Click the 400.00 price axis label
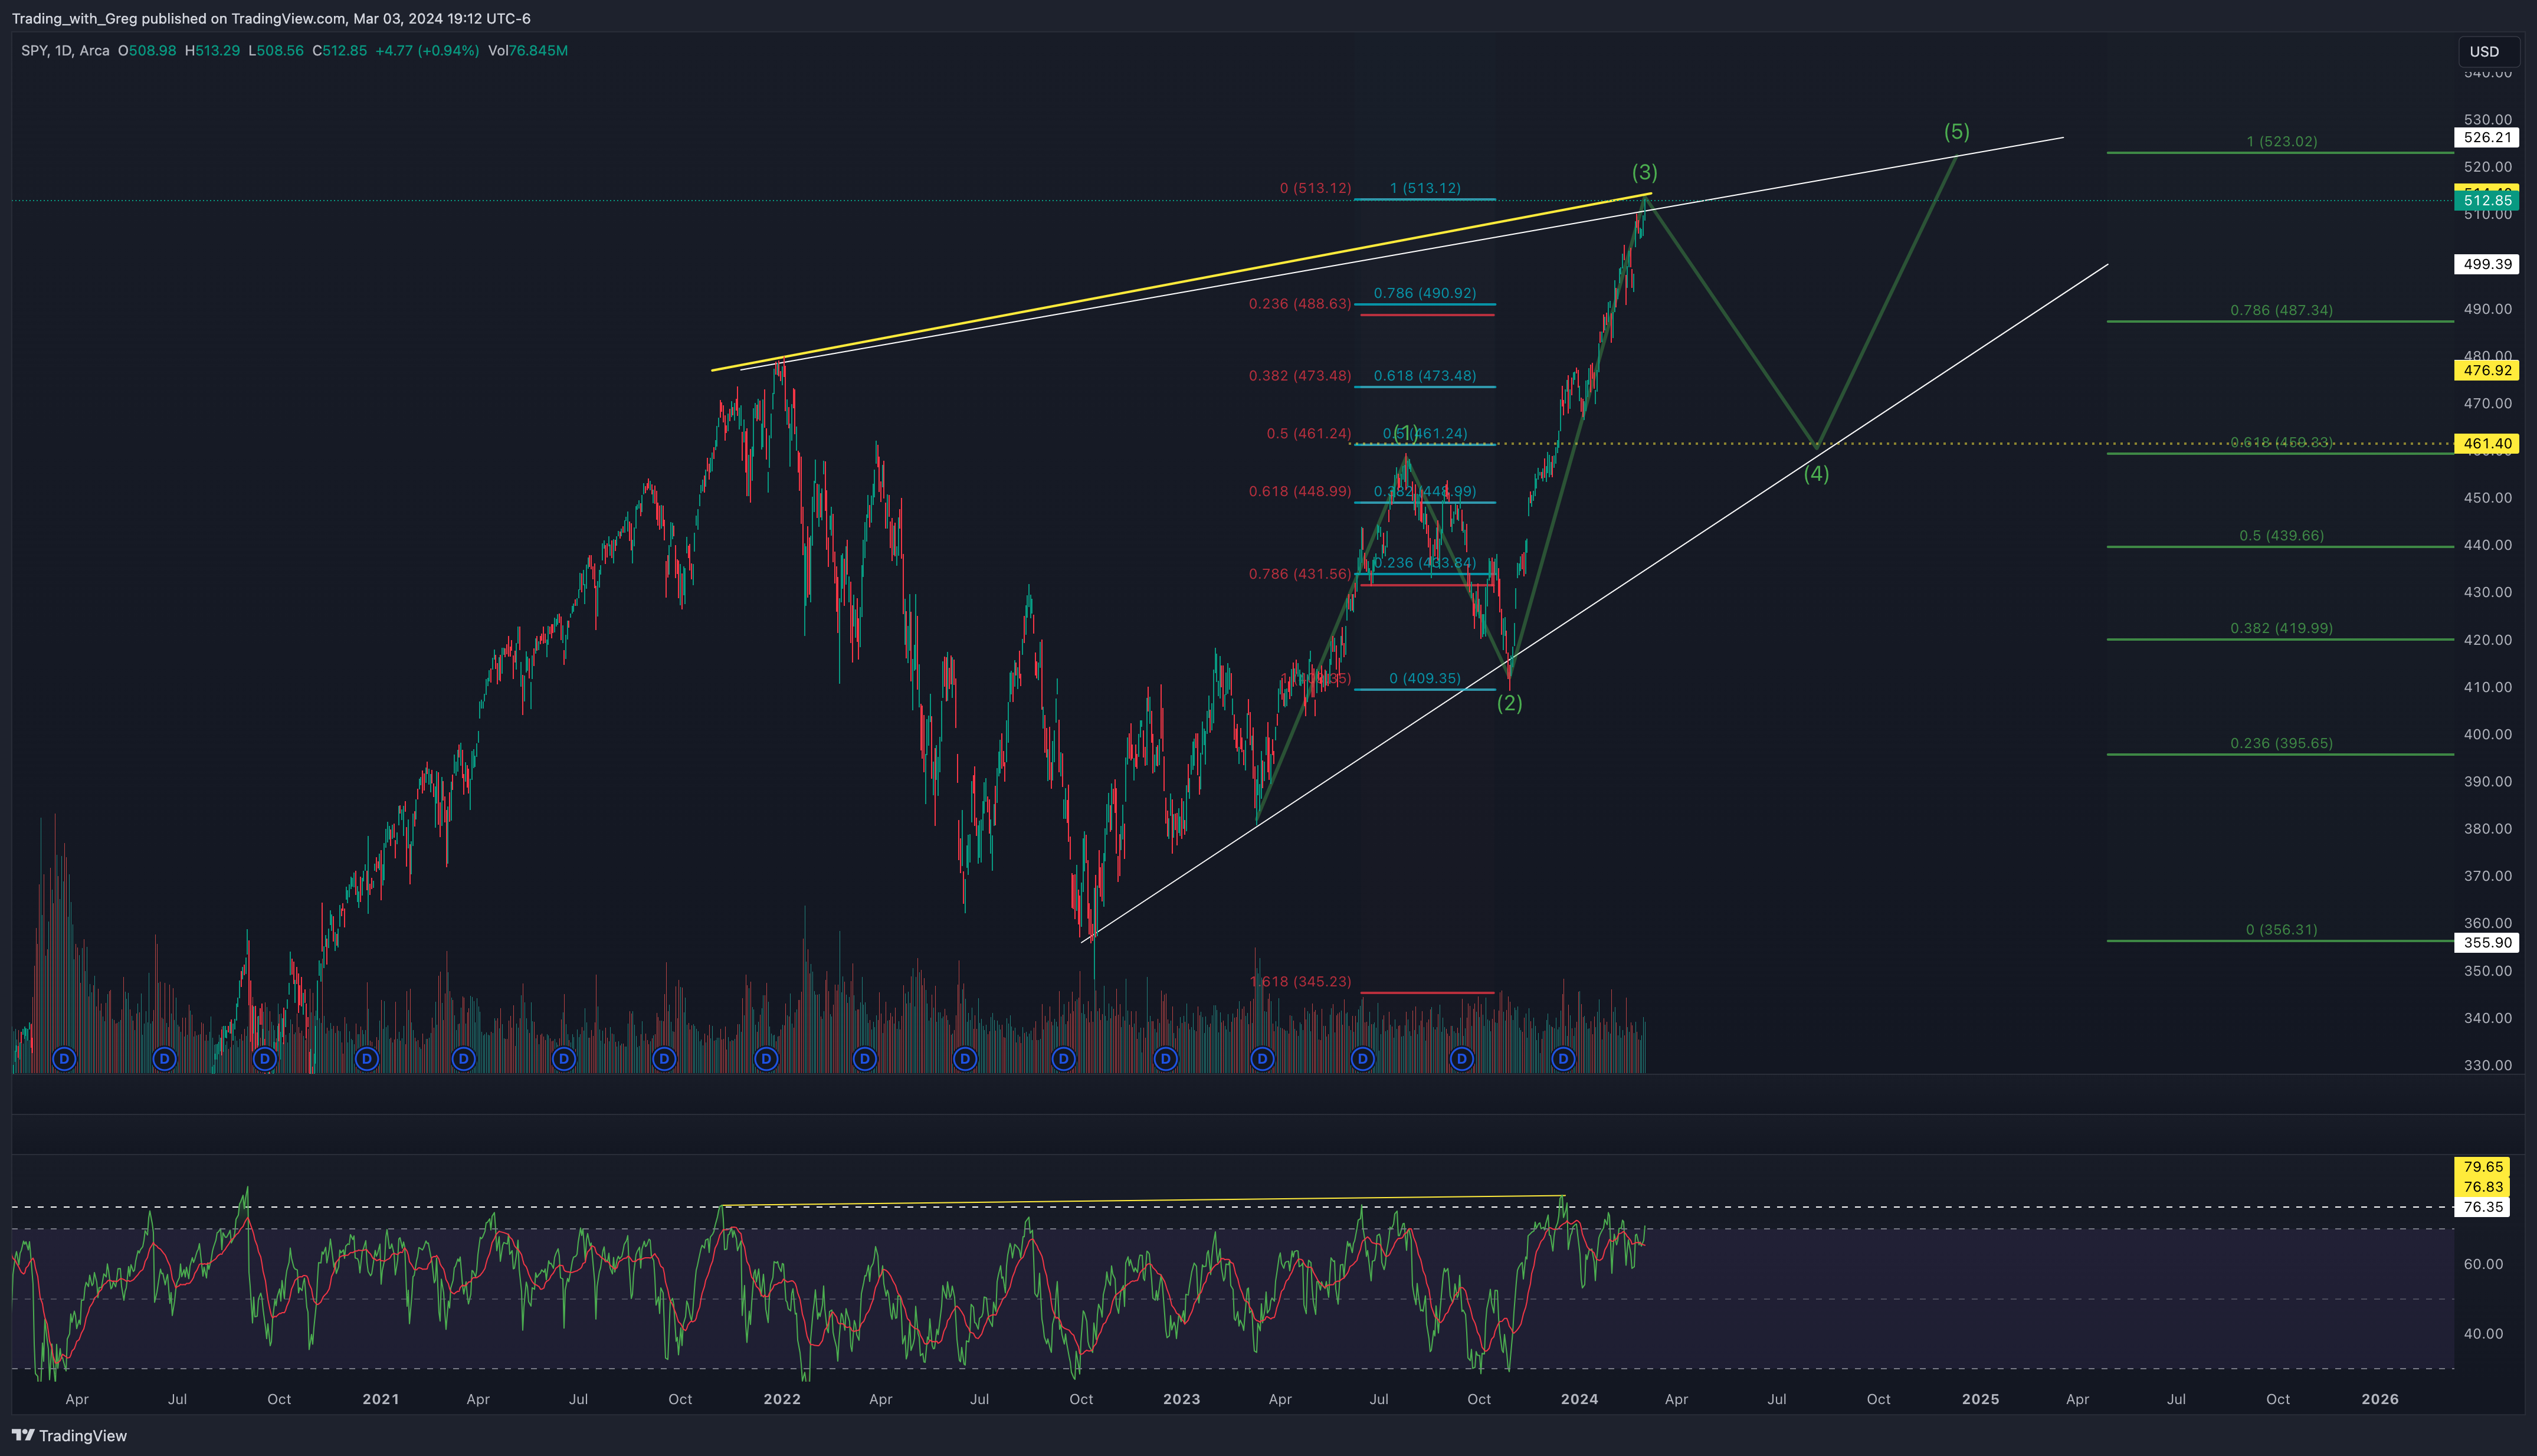The height and width of the screenshot is (1456, 2537). point(2487,734)
